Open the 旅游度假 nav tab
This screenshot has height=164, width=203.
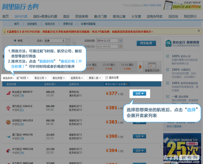point(82,17)
